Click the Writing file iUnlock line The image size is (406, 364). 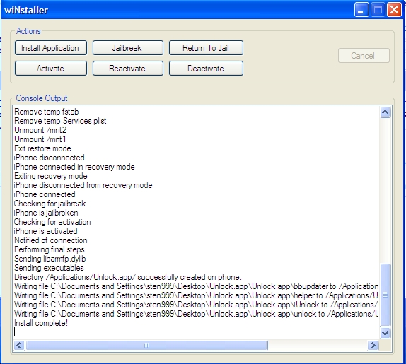[196, 305]
